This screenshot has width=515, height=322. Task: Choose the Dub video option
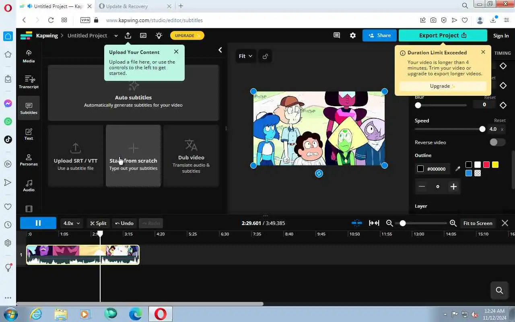[x=191, y=156]
